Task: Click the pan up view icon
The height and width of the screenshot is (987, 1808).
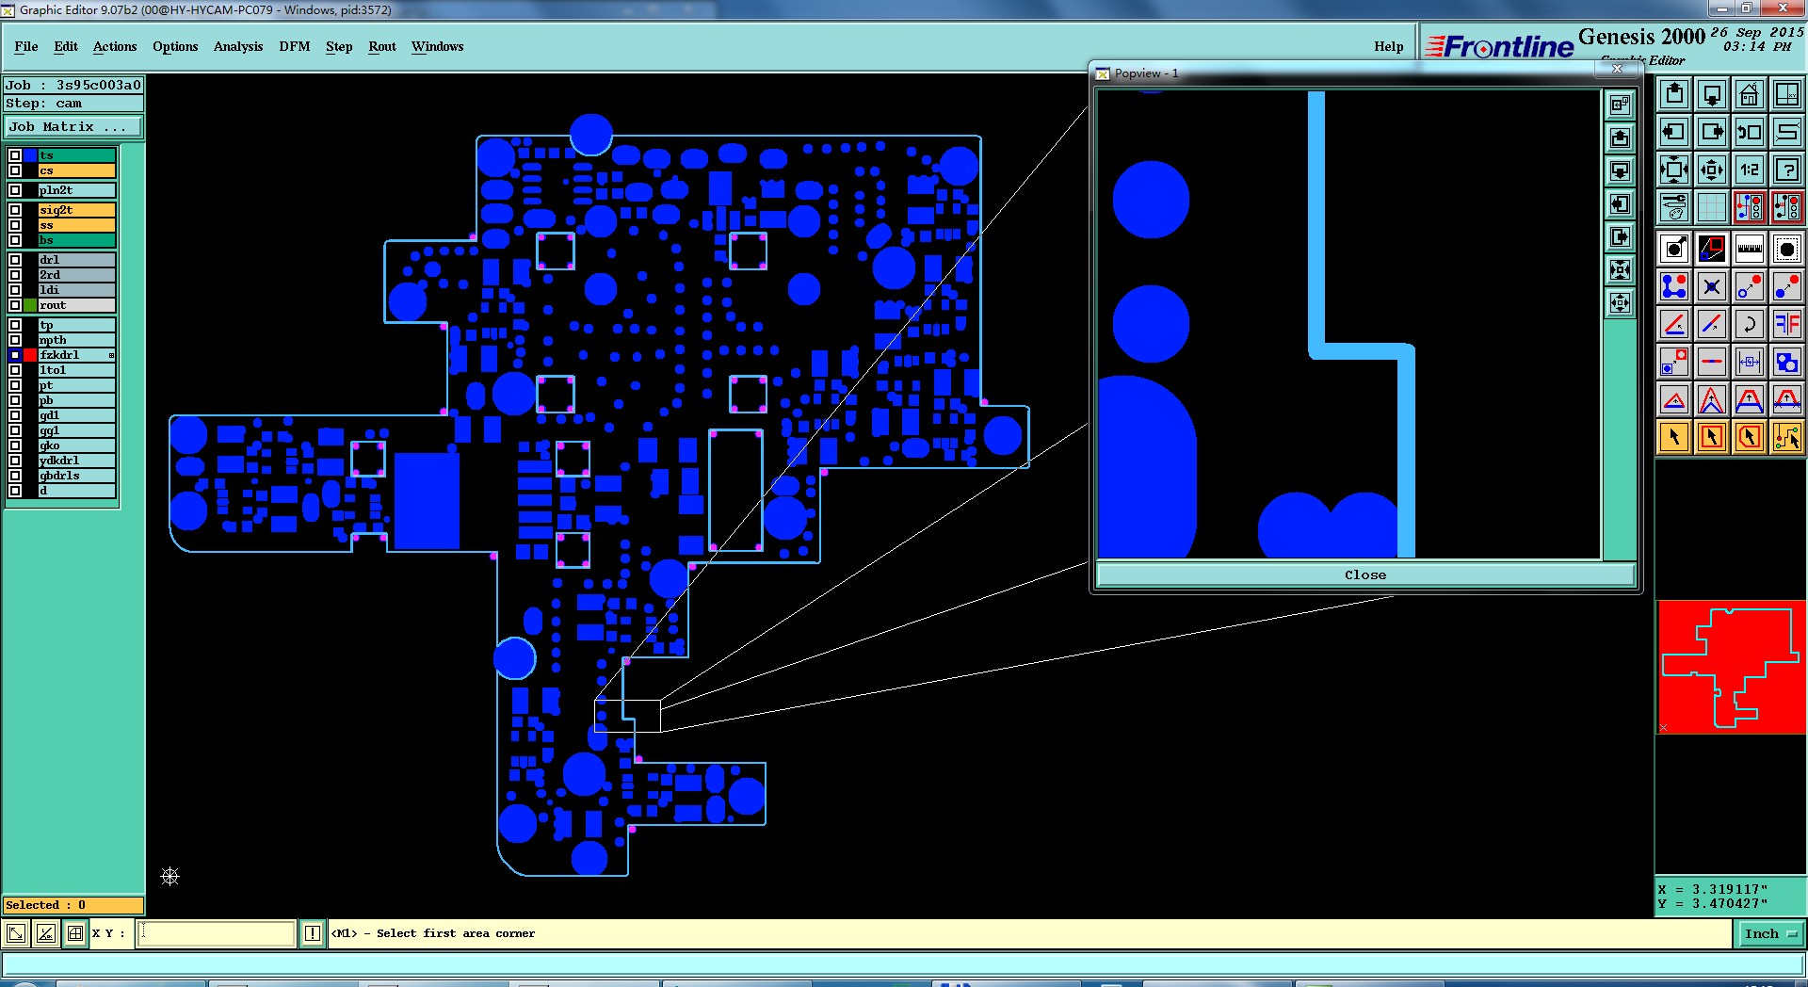Action: pos(1674,94)
